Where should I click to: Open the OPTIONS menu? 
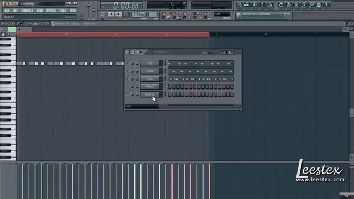(x=51, y=11)
